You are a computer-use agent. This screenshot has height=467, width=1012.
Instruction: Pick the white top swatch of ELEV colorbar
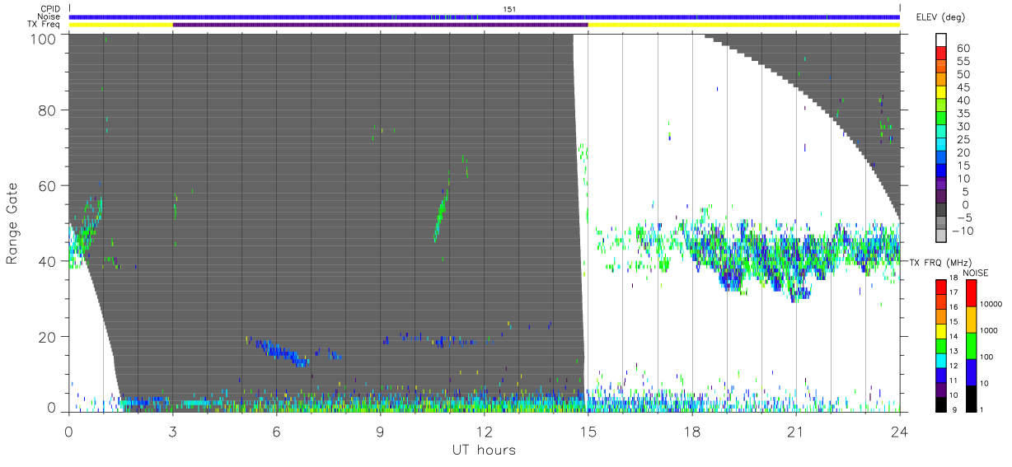pyautogui.click(x=942, y=38)
